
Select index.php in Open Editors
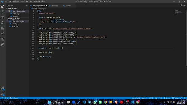(x=16, y=14)
